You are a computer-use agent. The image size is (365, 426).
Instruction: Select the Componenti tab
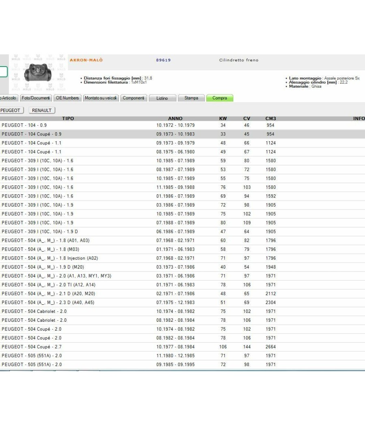pyautogui.click(x=133, y=98)
